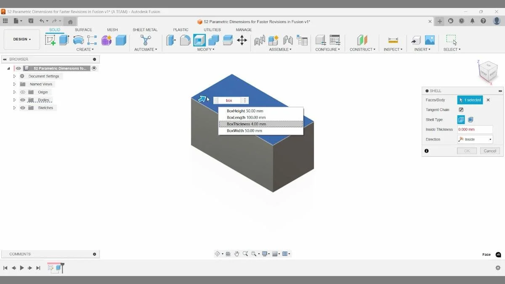
Task: Click the FRONT face of the ViewCube
Action: (493, 74)
